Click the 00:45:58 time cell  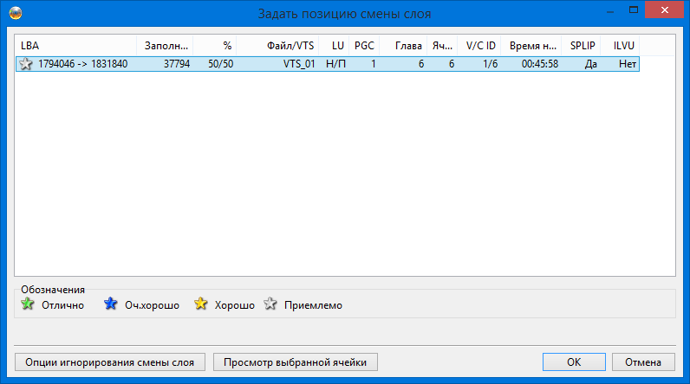540,64
